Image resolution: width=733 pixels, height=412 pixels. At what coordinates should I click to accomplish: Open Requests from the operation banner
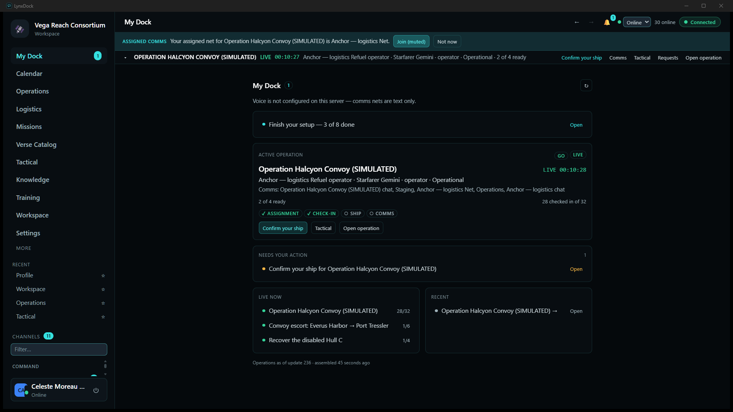click(x=668, y=58)
